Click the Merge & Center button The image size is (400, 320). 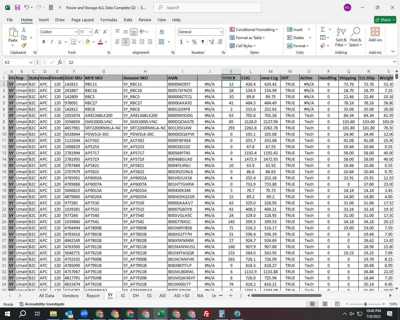pos(162,42)
